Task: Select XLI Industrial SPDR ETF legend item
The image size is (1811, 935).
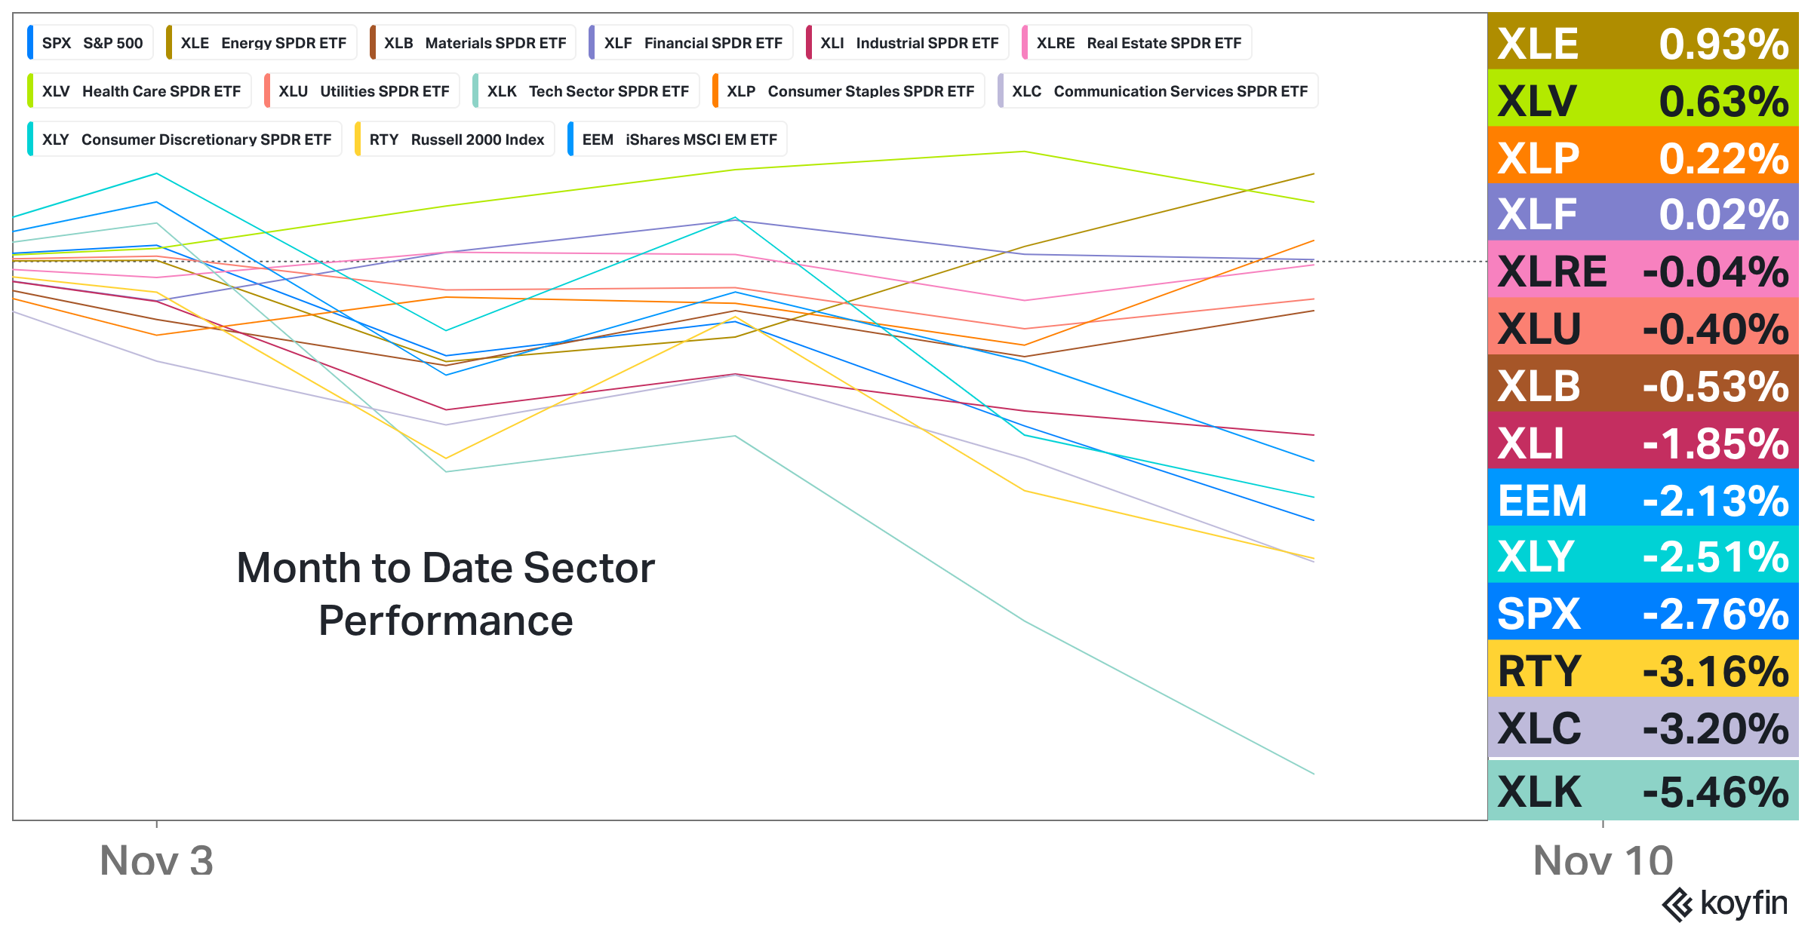Action: [909, 43]
